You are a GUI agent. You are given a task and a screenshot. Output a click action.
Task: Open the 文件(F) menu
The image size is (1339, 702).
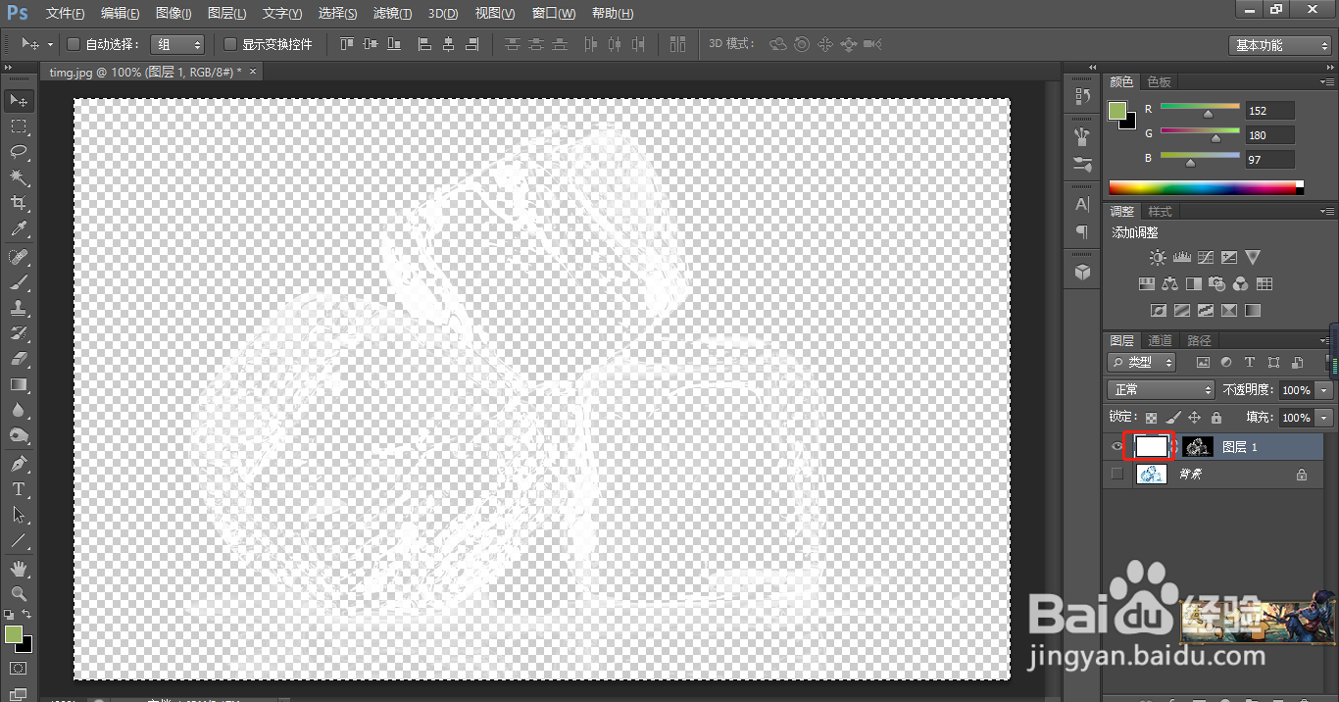pyautogui.click(x=66, y=14)
